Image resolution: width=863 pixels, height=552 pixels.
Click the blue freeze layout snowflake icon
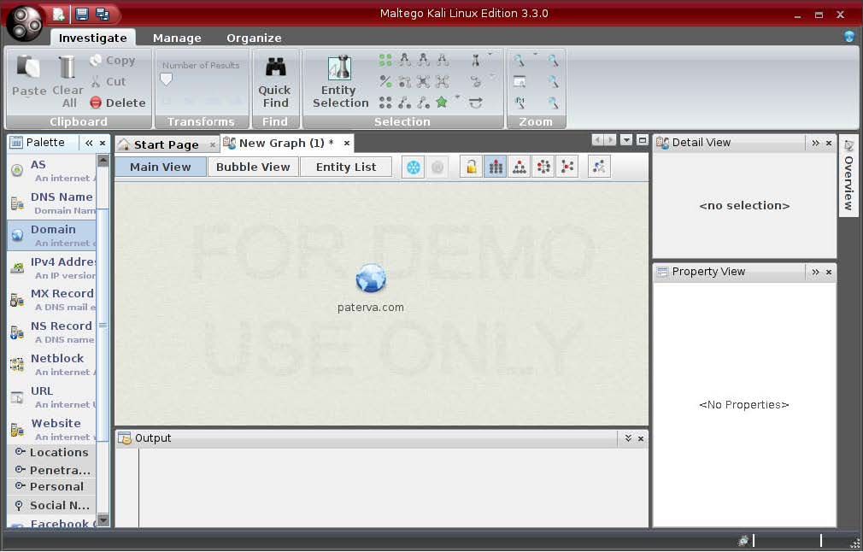point(414,167)
